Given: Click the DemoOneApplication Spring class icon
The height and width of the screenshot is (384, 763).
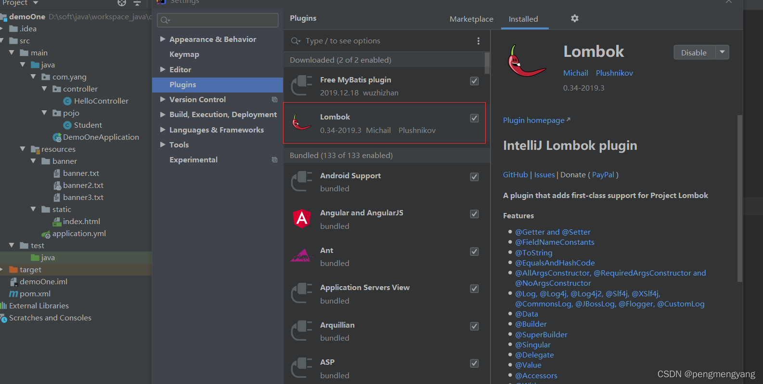Looking at the screenshot, I should pyautogui.click(x=57, y=137).
